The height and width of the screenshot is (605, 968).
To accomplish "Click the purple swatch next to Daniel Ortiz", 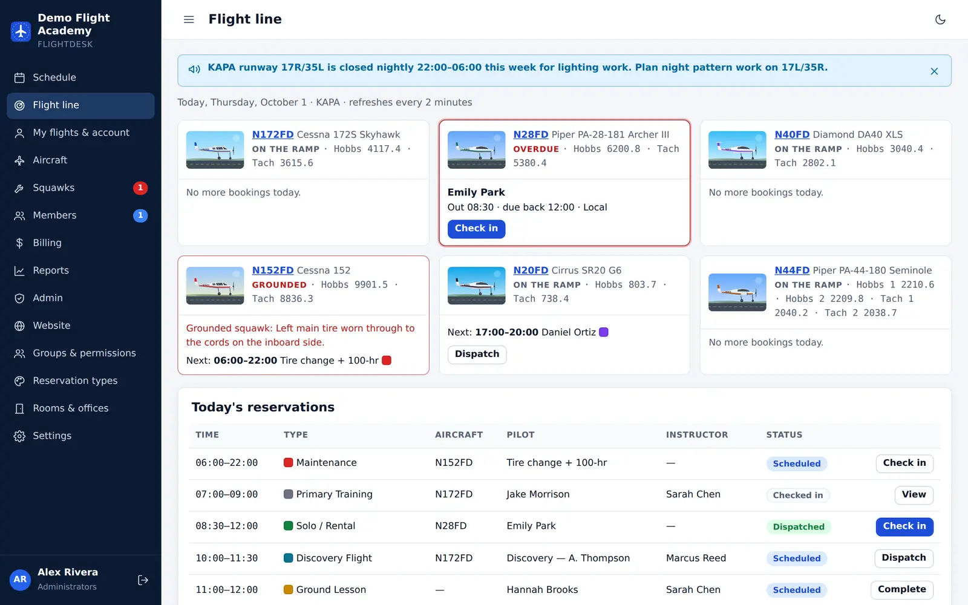I will click(x=603, y=332).
